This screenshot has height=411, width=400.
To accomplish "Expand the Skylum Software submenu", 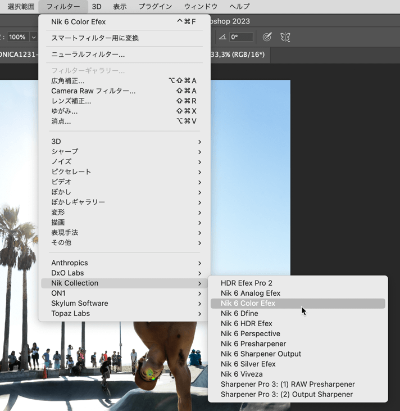I will coord(124,304).
